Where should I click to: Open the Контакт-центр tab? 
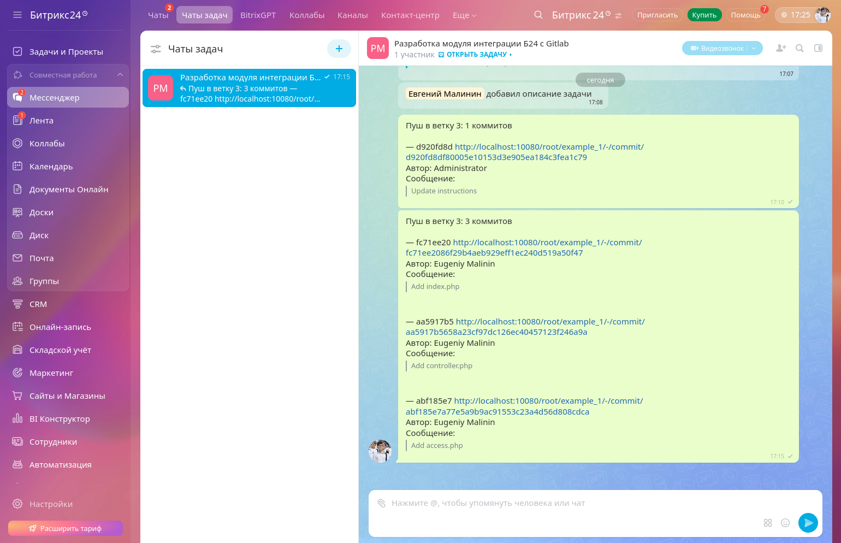[410, 15]
